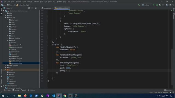Open Microsoft Edge from the taskbar
The width and height of the screenshot is (175, 98).
[31, 96]
